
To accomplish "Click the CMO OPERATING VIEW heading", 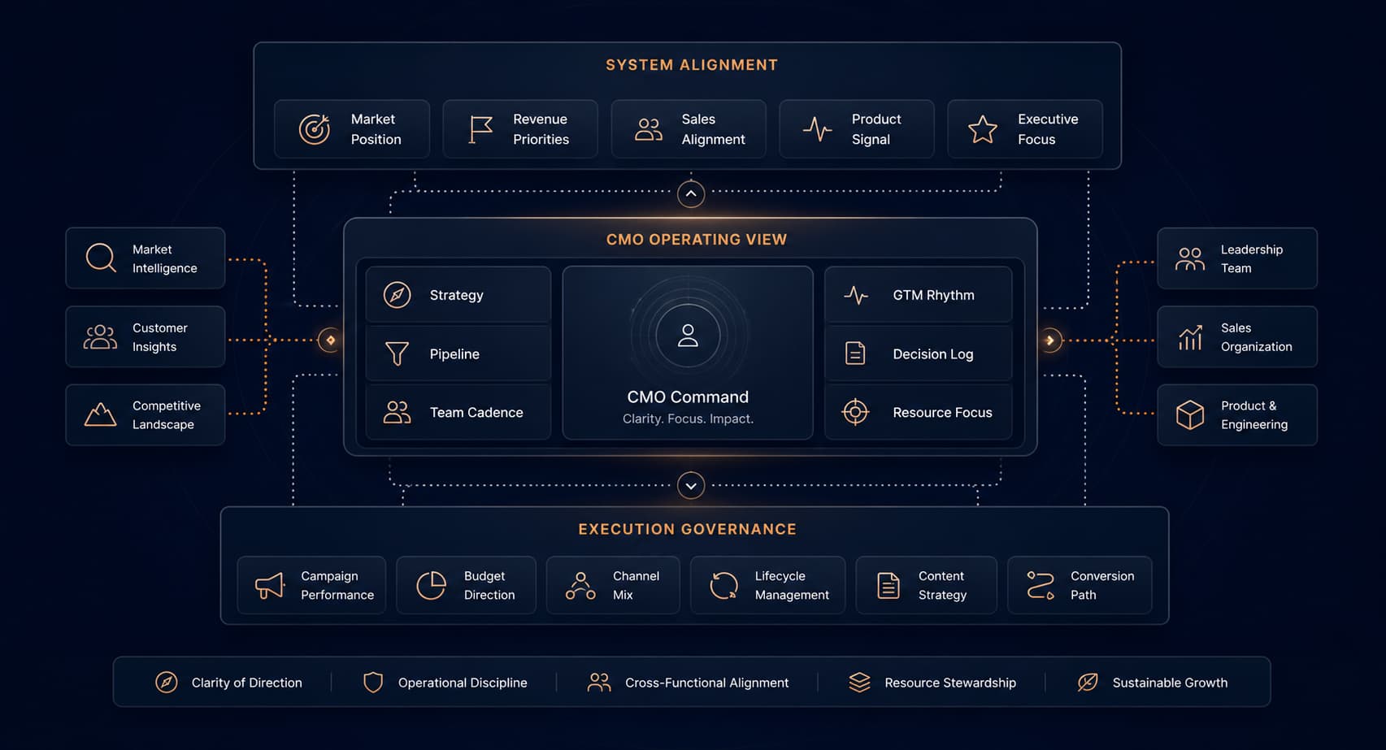I will click(x=697, y=240).
